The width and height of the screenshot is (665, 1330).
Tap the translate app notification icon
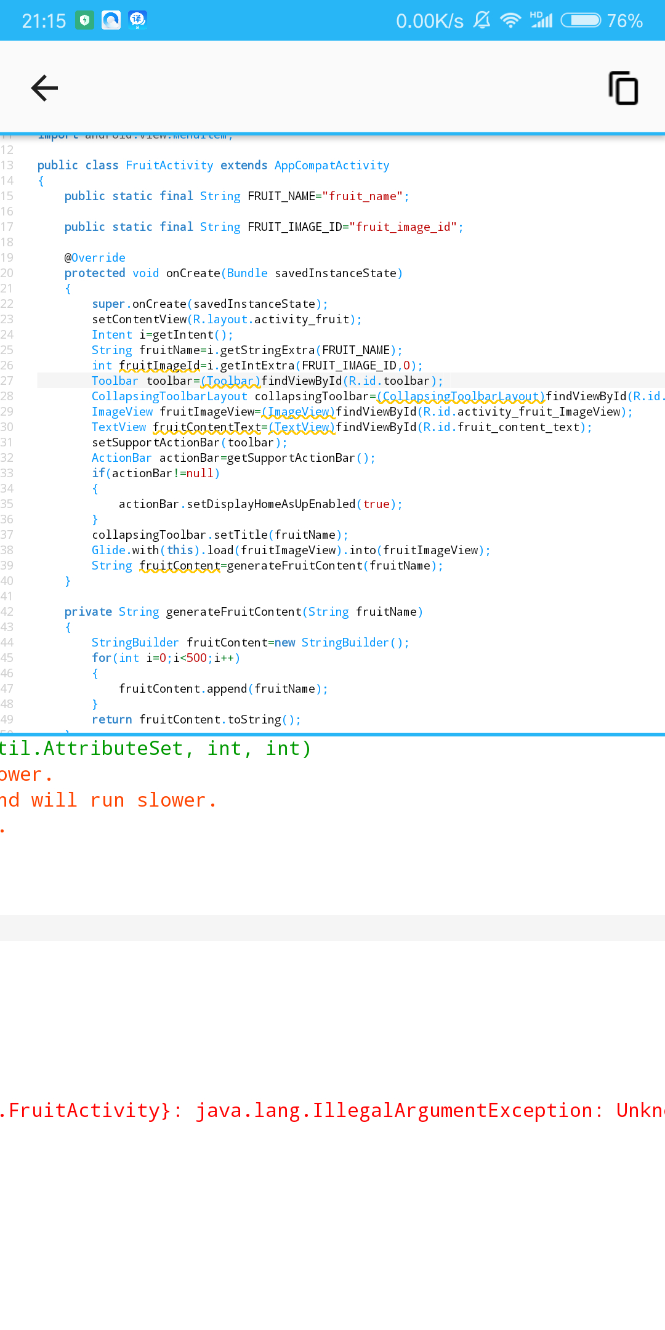pyautogui.click(x=137, y=20)
